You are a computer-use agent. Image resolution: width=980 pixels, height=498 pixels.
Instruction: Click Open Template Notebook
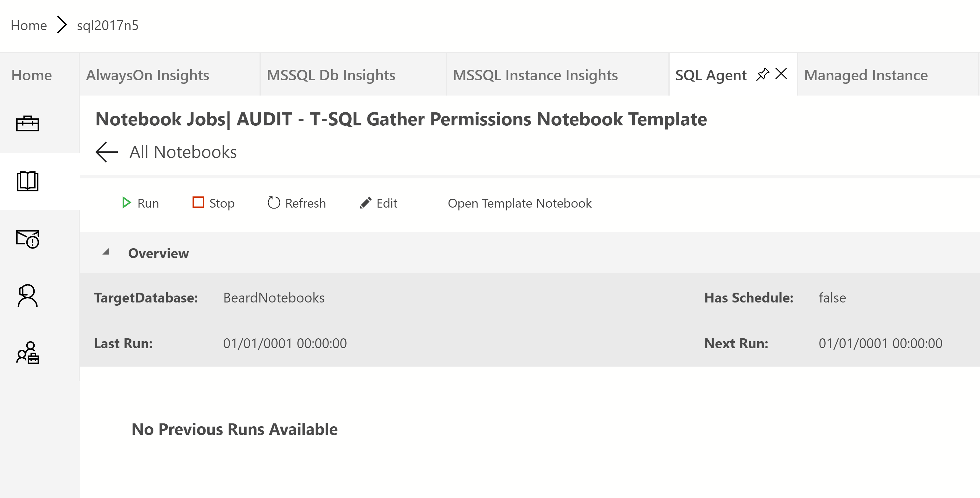coord(519,203)
